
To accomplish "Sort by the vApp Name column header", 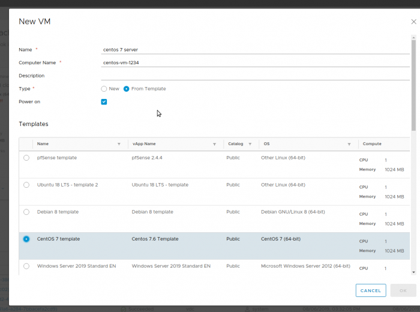I will point(144,144).
